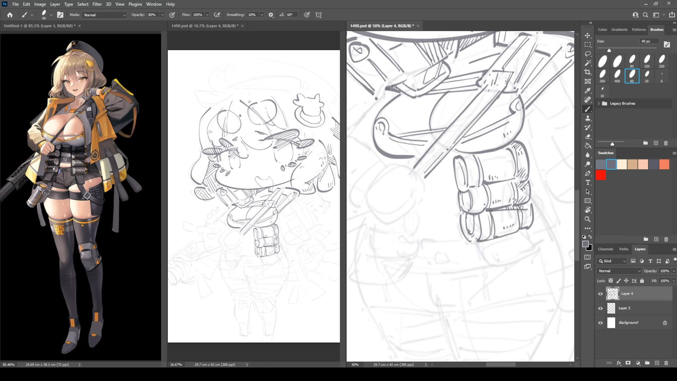Pick the coral orange swatch
Screen dimensions: 677x381
[664, 164]
